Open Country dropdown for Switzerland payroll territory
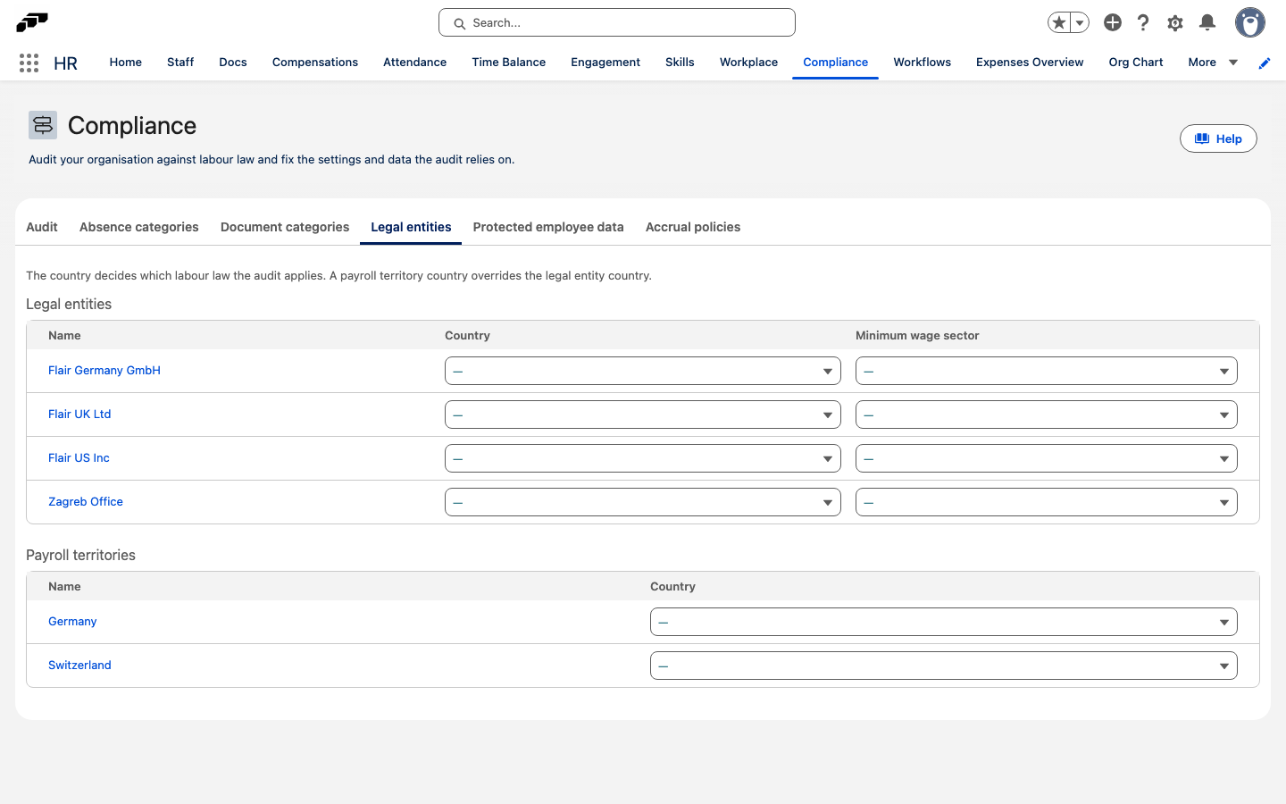Image resolution: width=1286 pixels, height=804 pixels. (944, 666)
